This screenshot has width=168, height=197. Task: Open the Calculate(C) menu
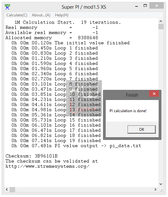(x=17, y=15)
